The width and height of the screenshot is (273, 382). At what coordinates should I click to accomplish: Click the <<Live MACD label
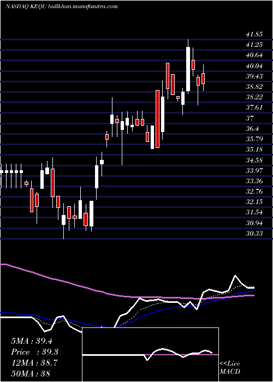point(230,368)
